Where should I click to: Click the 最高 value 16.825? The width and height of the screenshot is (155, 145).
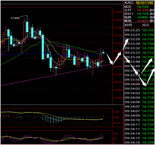coord(143,21)
